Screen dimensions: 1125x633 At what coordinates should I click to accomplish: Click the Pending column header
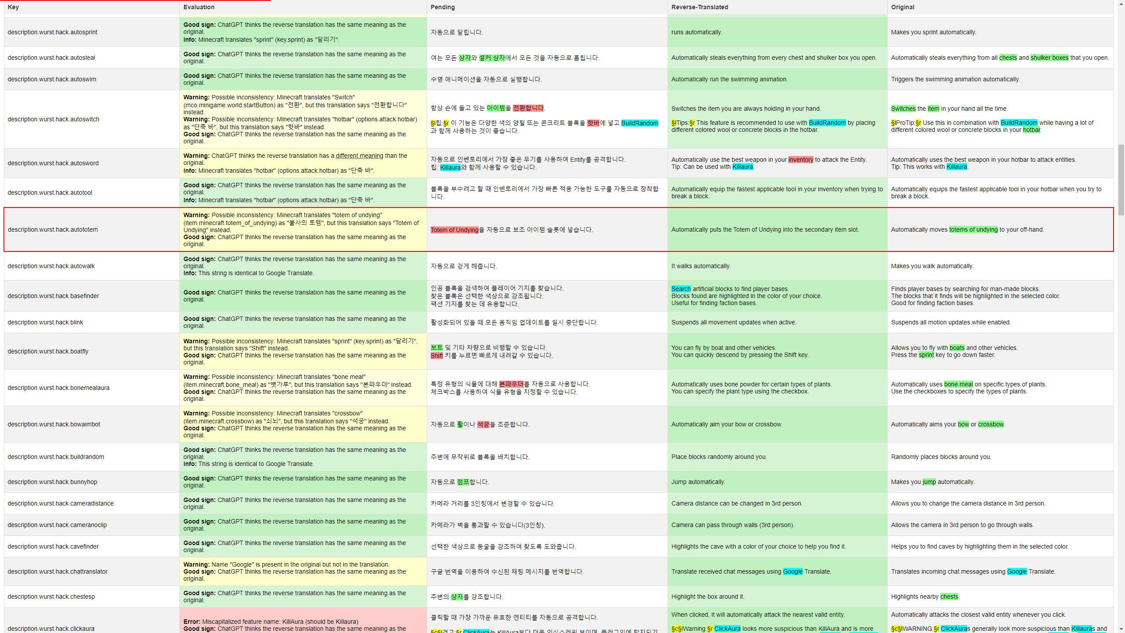click(442, 7)
